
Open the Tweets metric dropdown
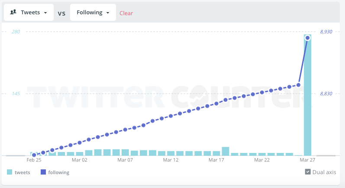[29, 13]
